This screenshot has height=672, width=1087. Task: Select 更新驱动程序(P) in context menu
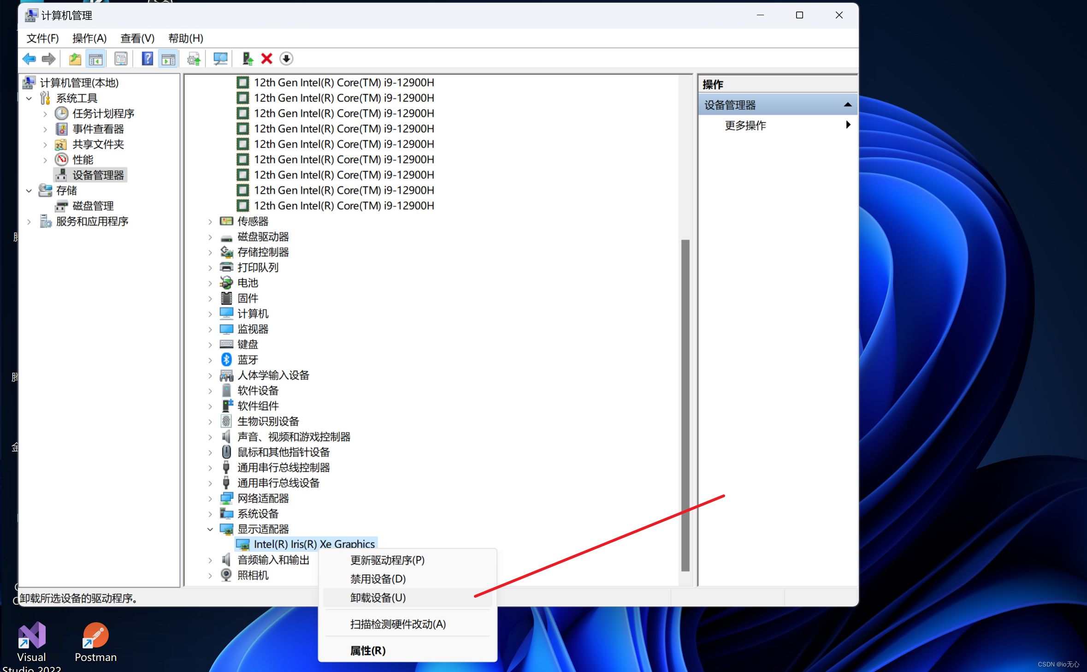pyautogui.click(x=387, y=560)
